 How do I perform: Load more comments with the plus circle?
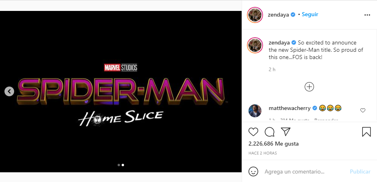tap(309, 87)
